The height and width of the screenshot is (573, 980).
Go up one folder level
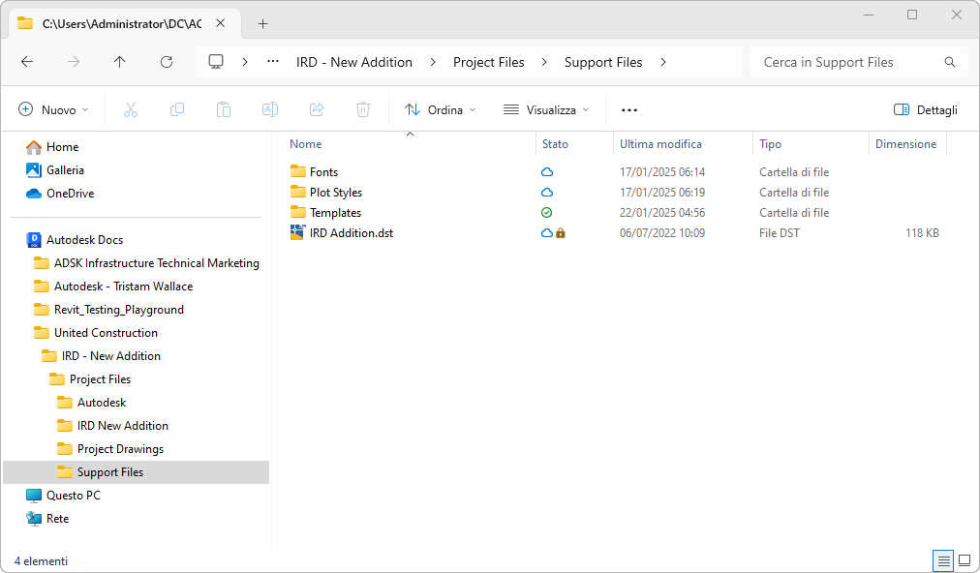(x=120, y=62)
